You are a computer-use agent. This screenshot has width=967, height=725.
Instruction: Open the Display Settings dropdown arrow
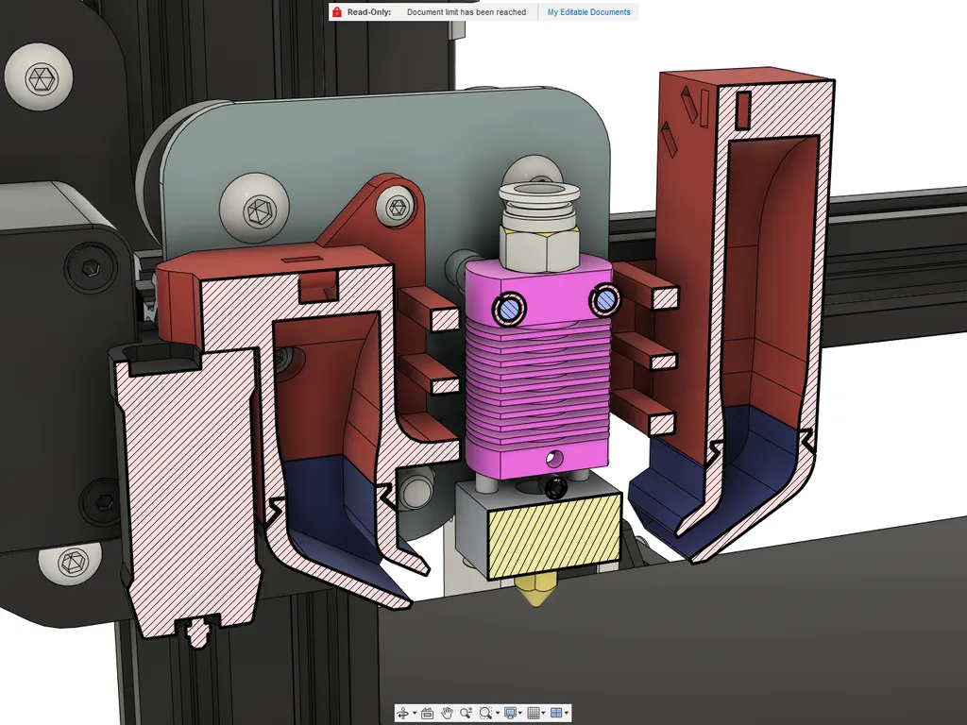click(520, 714)
